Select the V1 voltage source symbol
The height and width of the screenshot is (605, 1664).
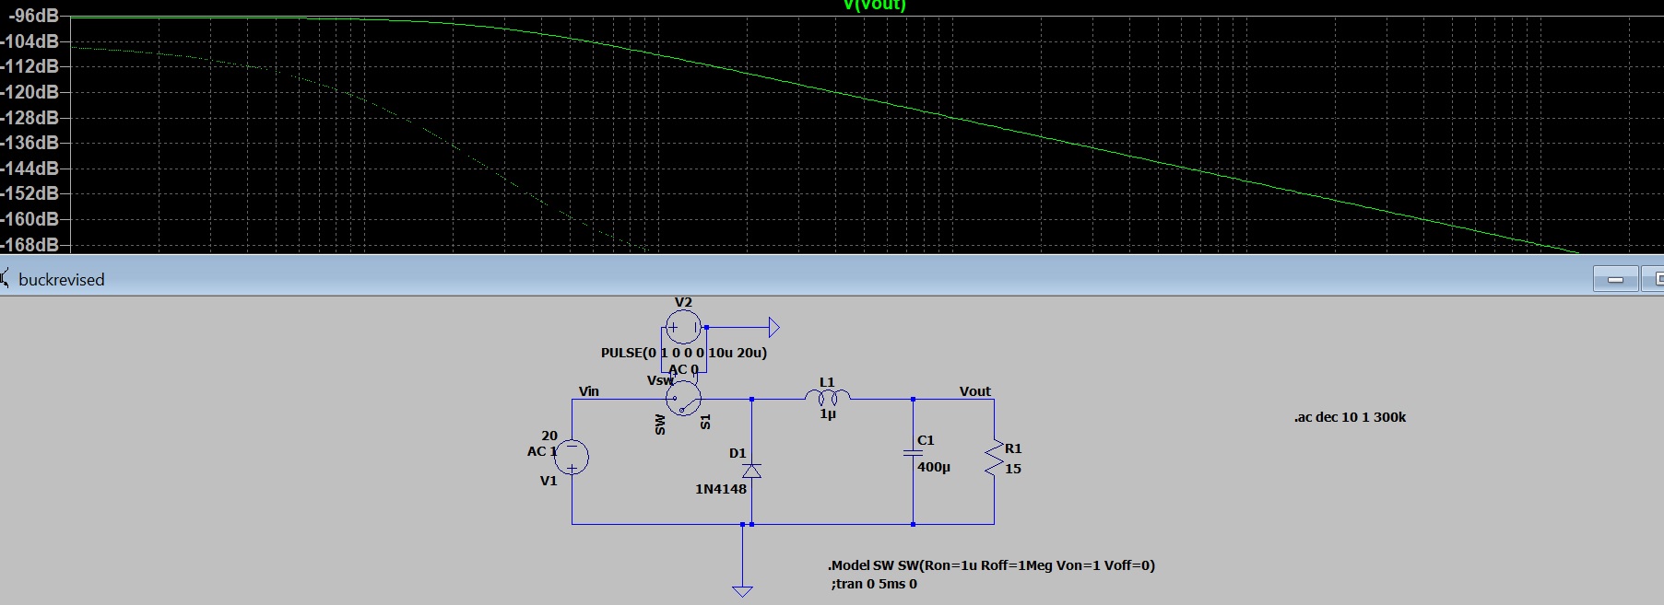[572, 457]
